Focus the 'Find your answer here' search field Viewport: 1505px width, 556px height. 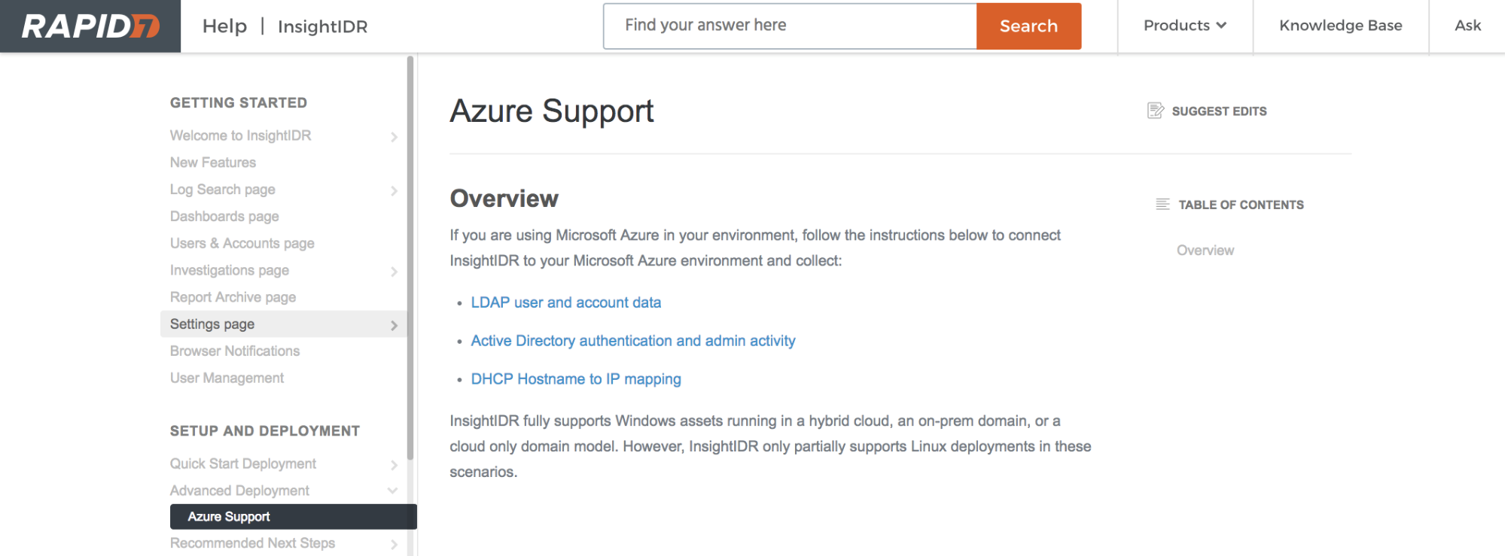point(789,26)
